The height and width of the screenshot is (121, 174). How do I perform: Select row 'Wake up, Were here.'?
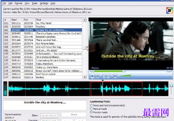point(43,67)
